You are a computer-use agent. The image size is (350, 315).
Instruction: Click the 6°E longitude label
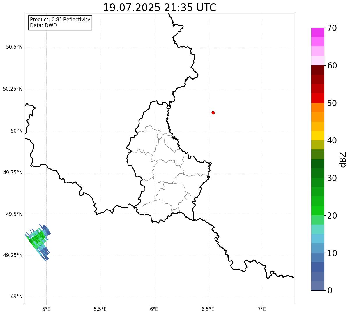(154, 309)
